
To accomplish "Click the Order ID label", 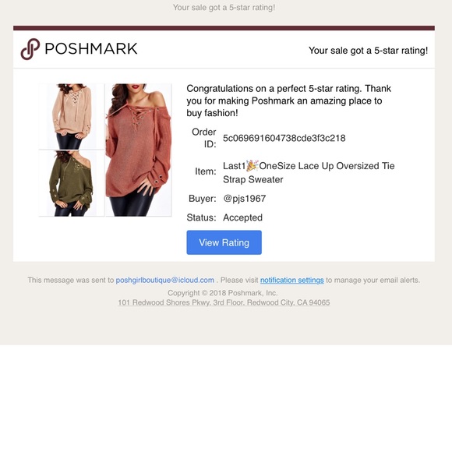I will click(x=204, y=138).
